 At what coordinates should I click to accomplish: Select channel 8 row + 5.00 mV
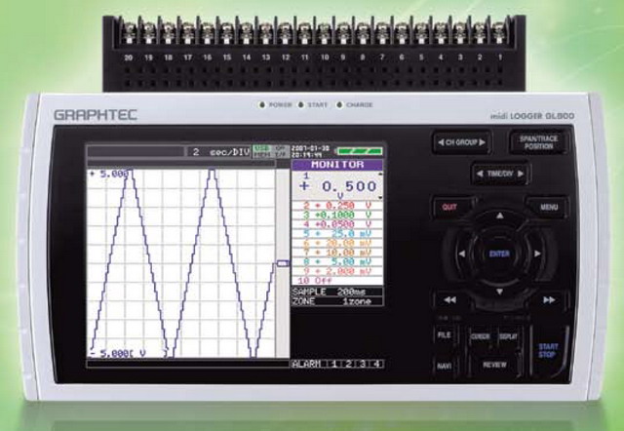[337, 262]
